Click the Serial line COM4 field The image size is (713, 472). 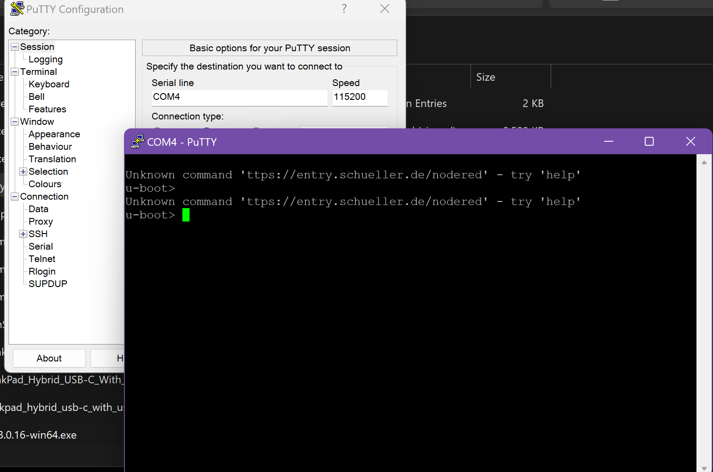click(239, 97)
